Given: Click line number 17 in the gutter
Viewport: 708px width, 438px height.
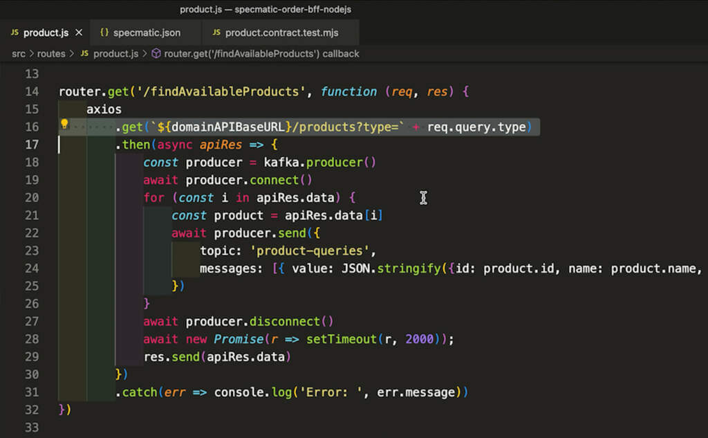Looking at the screenshot, I should [x=32, y=145].
